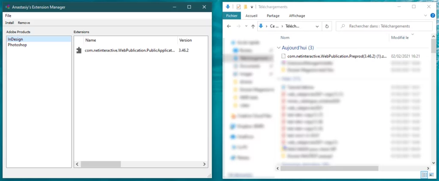The height and width of the screenshot is (181, 439).
Task: Click right arrow of Extensions horizontal scrollbar
Action: click(204, 164)
